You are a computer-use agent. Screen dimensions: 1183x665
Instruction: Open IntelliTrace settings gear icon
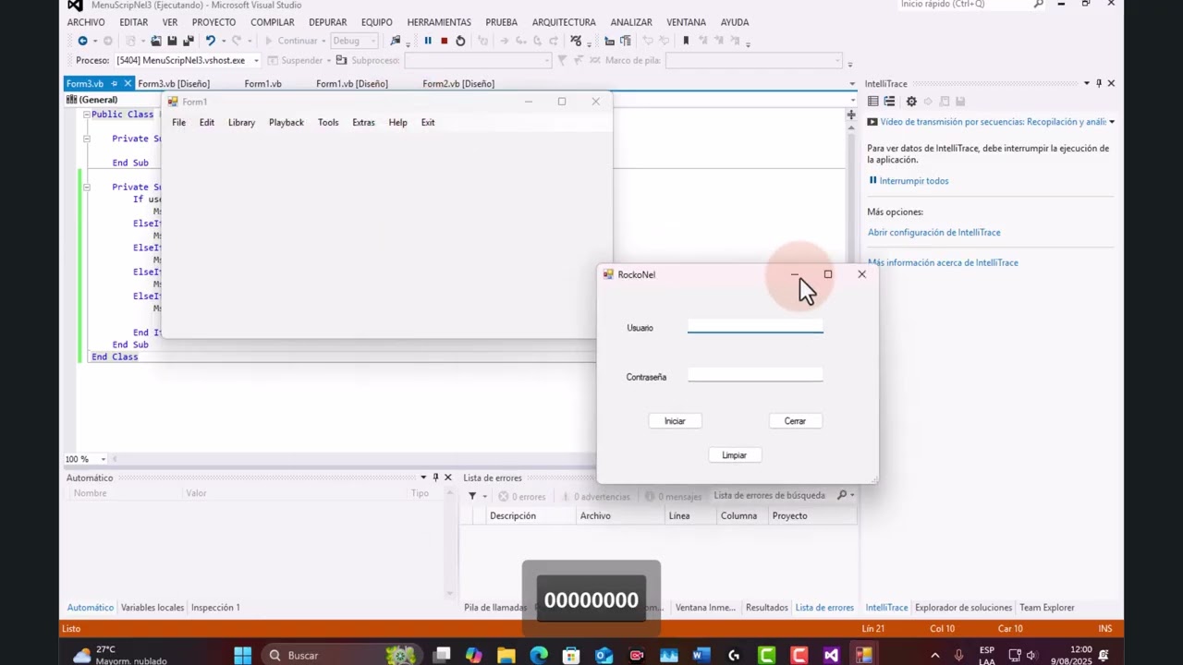click(x=911, y=102)
